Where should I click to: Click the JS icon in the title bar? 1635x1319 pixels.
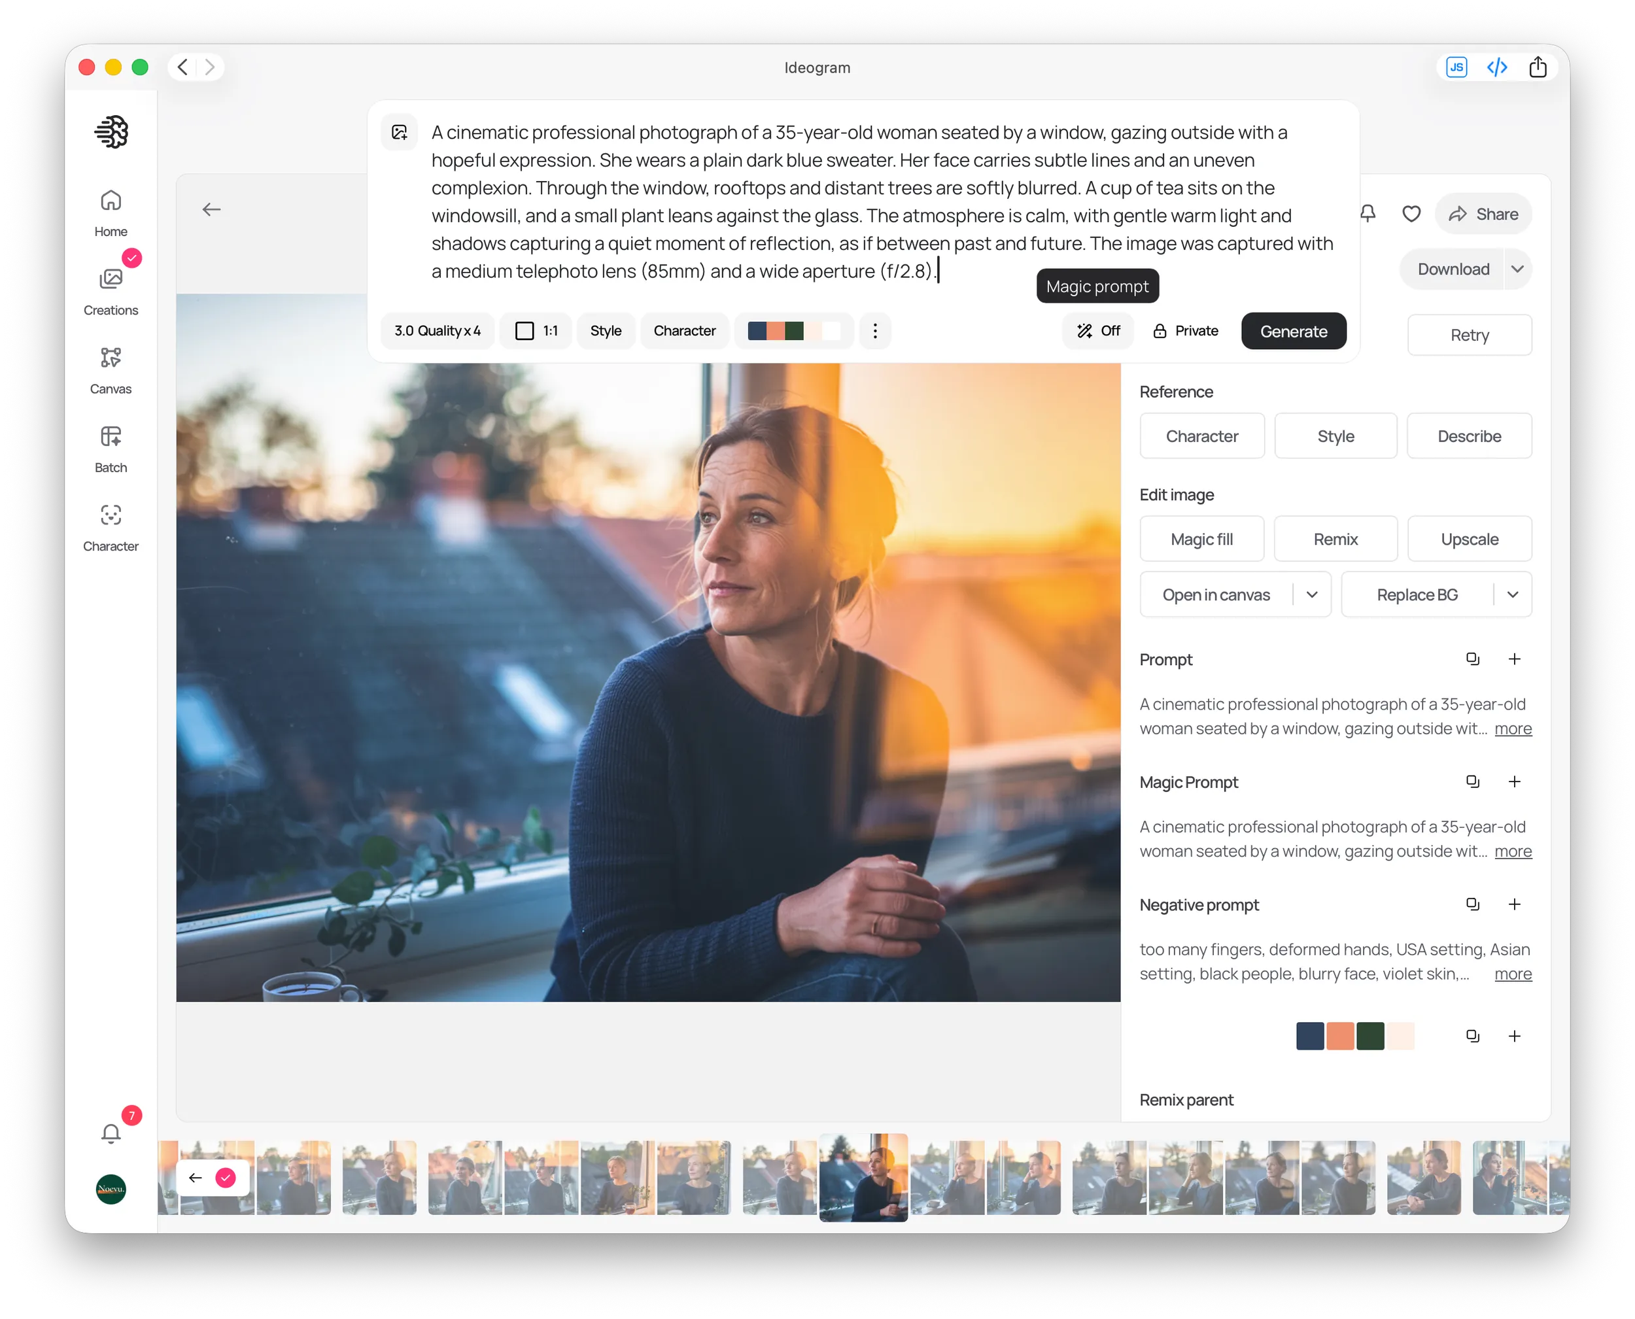point(1456,67)
